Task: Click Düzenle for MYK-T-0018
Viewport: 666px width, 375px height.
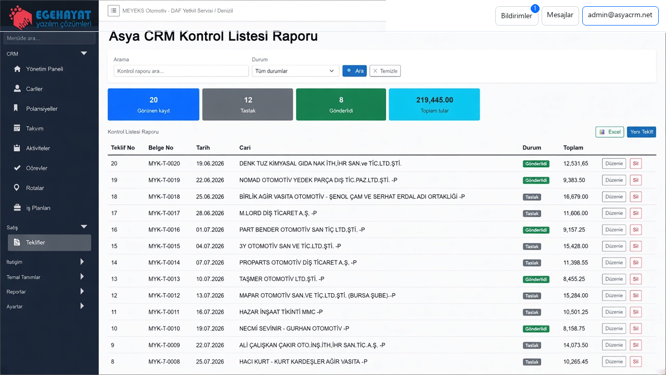Action: (x=614, y=197)
